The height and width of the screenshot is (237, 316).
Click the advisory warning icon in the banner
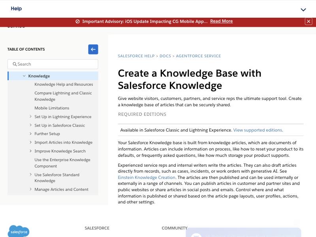tap(77, 21)
